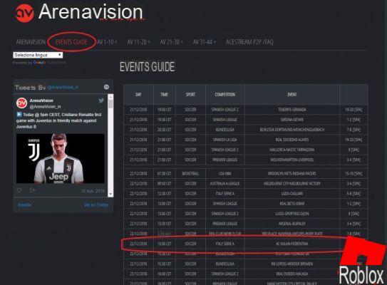Open the Juventus Ronaldo tweet image
Image resolution: width=387 pixels, height=285 pixels.
61,159
